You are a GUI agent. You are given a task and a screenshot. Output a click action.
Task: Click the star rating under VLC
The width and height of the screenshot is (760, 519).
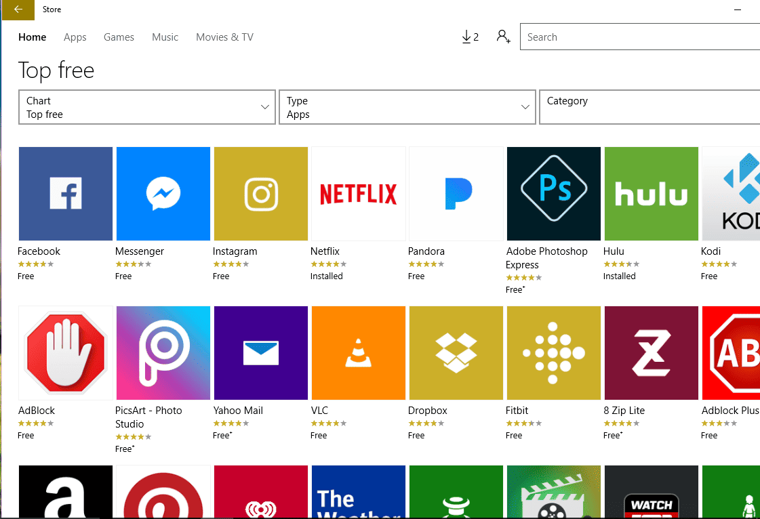point(329,423)
